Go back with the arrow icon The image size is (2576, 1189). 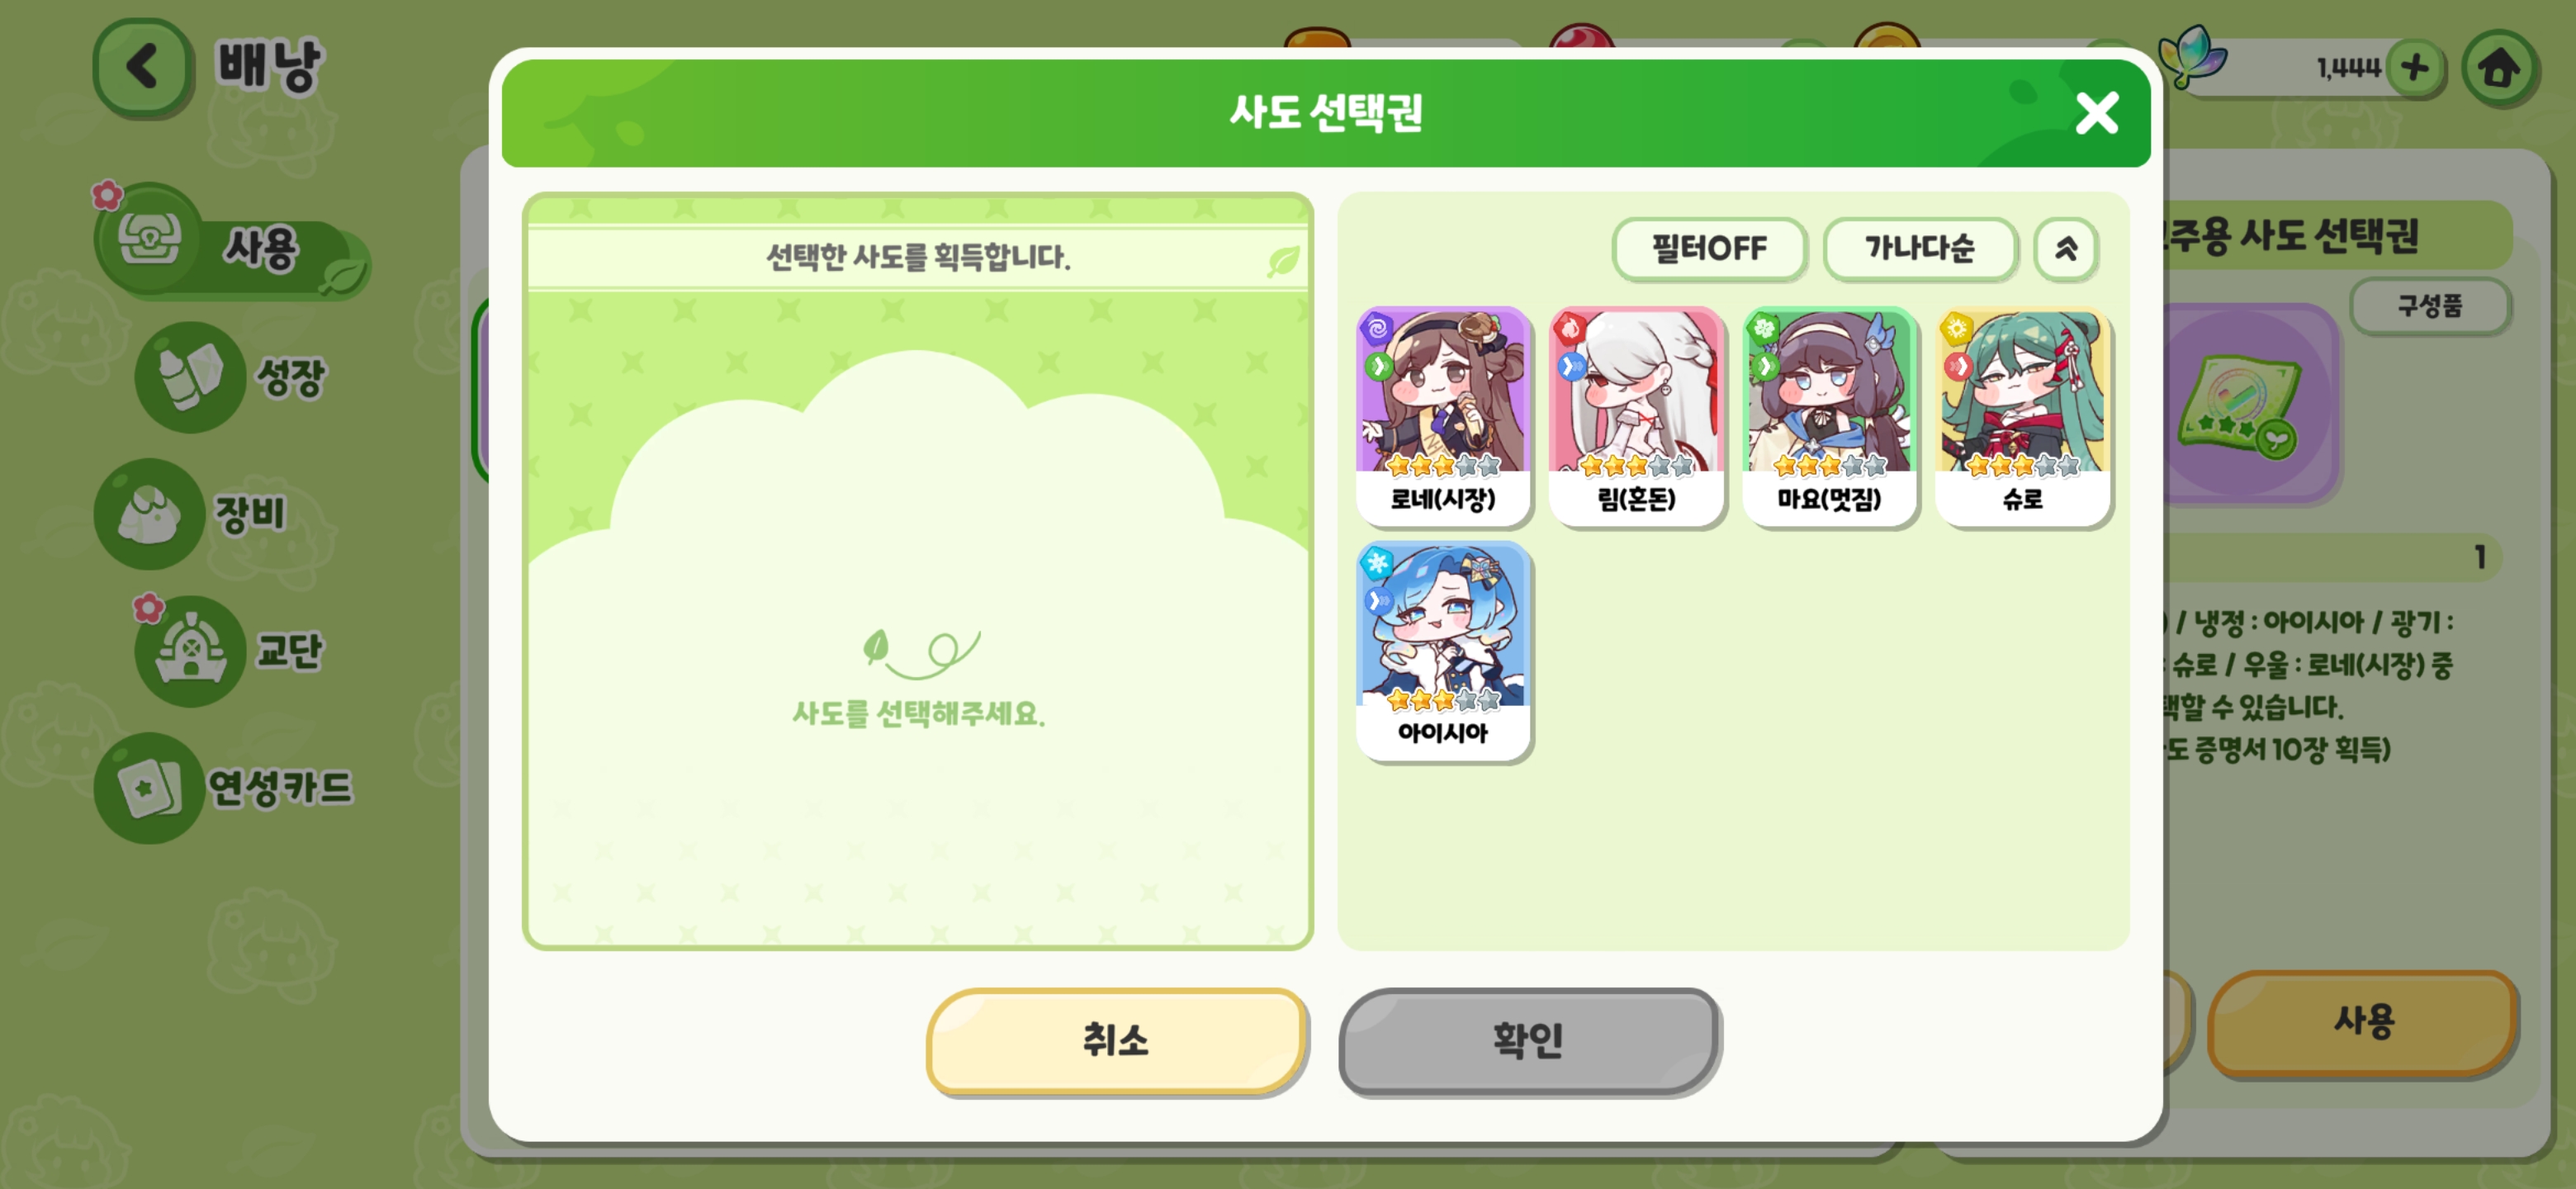point(143,68)
